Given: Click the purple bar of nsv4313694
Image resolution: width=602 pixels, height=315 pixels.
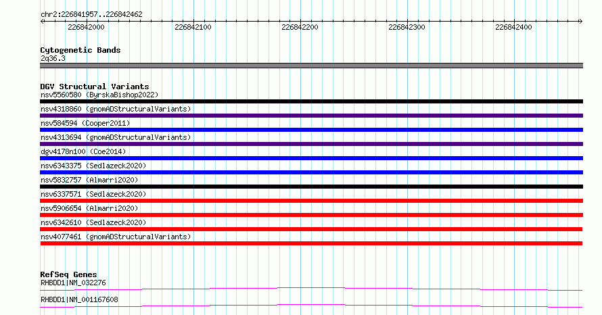Looking at the screenshot, I should 311,144.
